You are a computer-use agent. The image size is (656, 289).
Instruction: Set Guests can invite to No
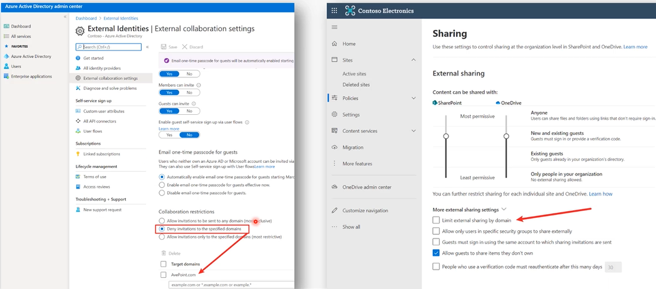pyautogui.click(x=189, y=111)
